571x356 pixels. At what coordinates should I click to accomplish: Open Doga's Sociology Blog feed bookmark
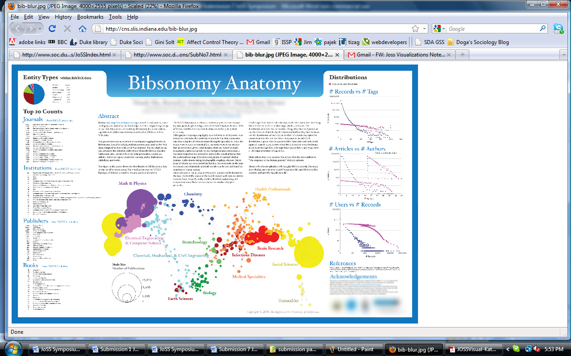(478, 42)
